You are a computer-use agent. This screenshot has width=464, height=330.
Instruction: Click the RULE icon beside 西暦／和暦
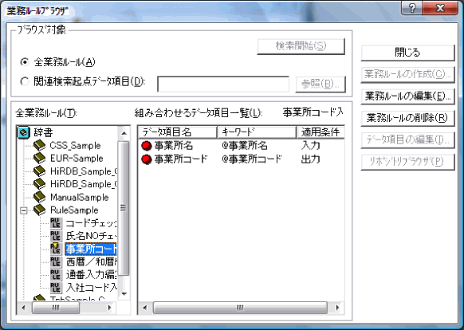(56, 261)
